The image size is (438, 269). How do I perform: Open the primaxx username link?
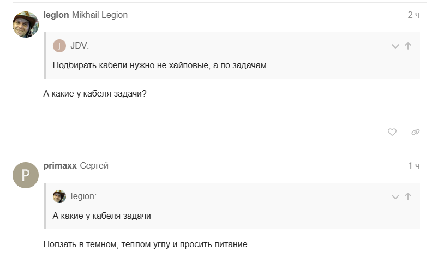59,166
